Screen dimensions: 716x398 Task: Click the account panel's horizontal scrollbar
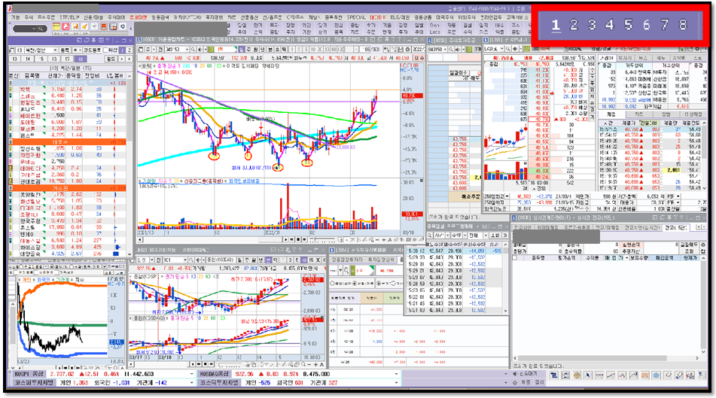tap(607, 358)
